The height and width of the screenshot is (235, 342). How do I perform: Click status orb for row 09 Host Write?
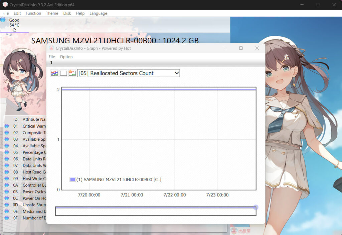point(7,178)
